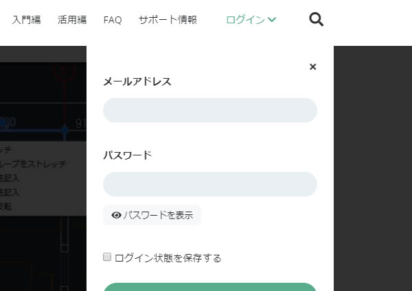Enable the ログイン状態を保存する checkbox

pyautogui.click(x=107, y=257)
